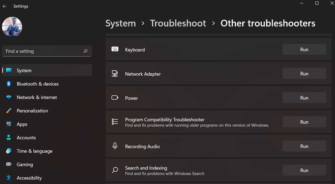Click the Gaming controller icon
The image size is (335, 184).
click(9, 164)
